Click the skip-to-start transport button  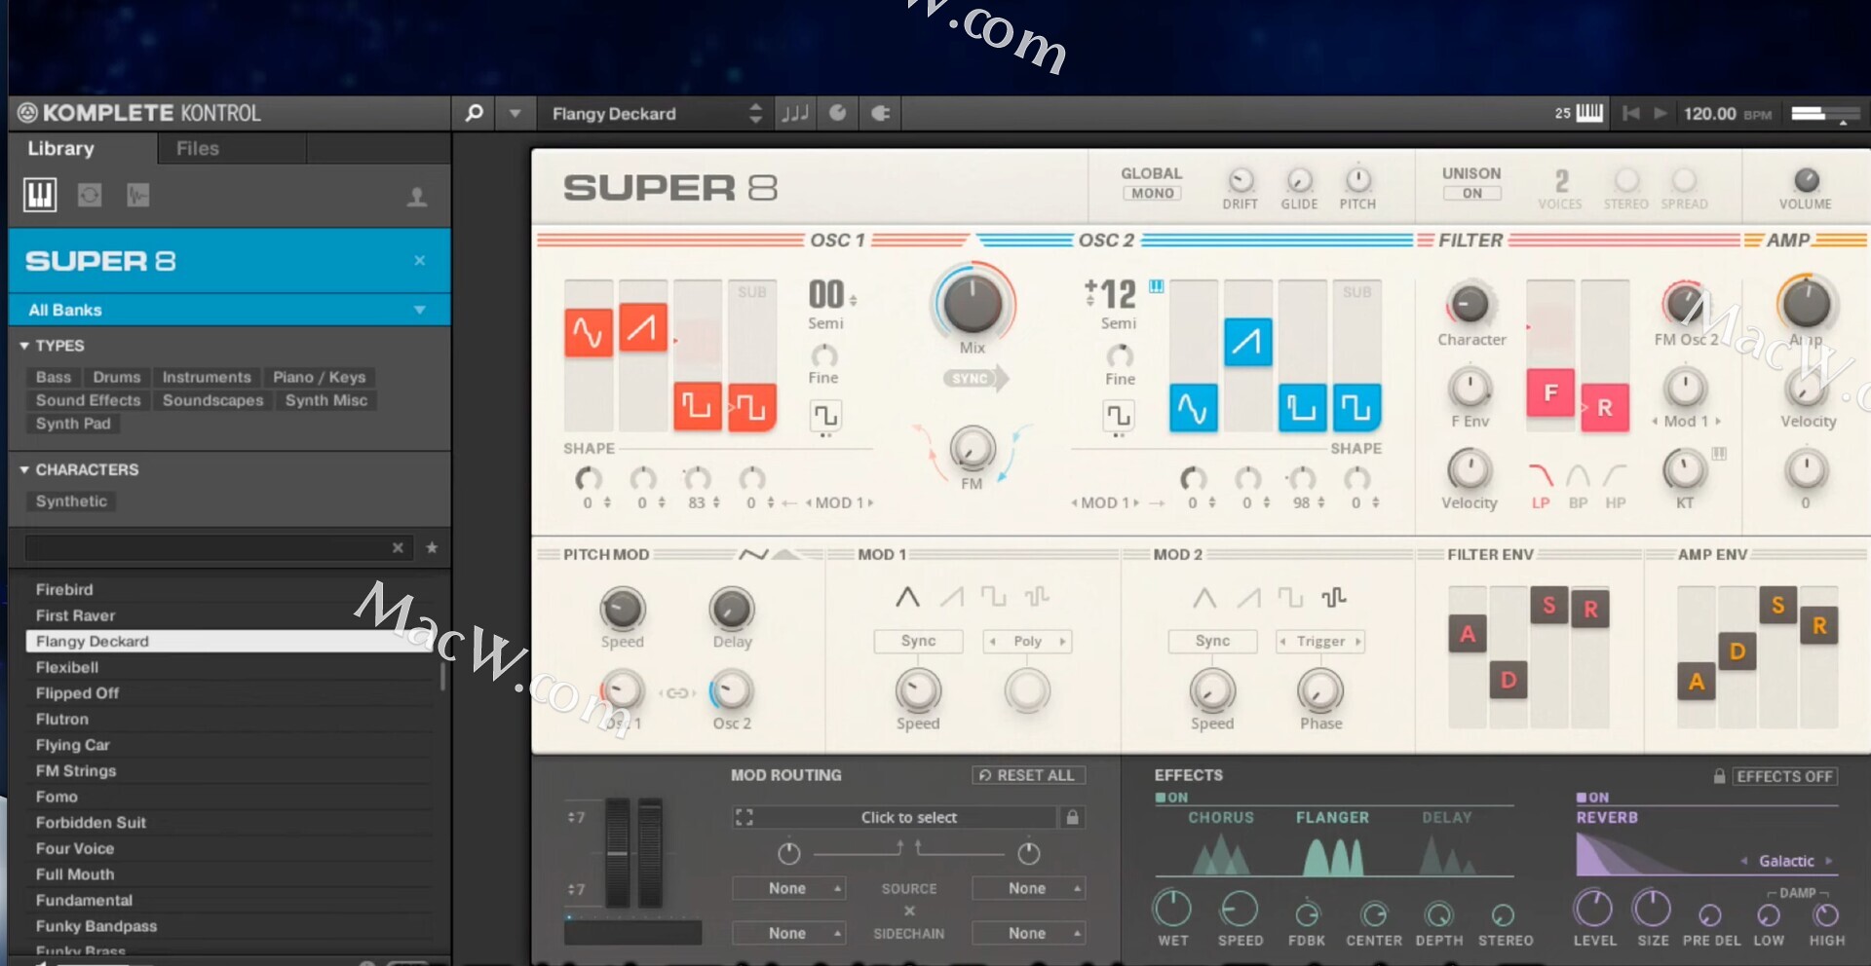(x=1630, y=113)
